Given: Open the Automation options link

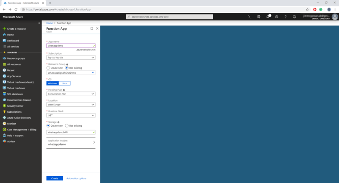Looking at the screenshot, I should 76,178.
